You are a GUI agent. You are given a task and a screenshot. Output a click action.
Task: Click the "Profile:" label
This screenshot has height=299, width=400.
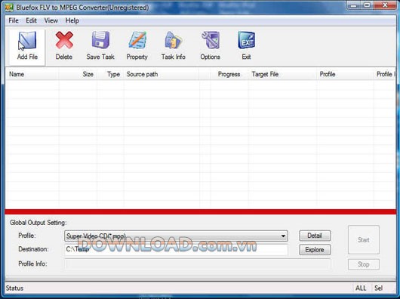[x=27, y=236]
